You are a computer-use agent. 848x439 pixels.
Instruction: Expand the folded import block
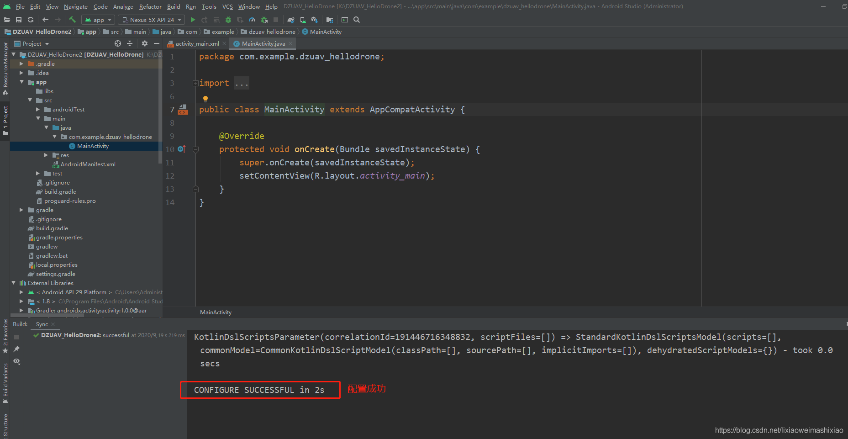[x=195, y=83]
